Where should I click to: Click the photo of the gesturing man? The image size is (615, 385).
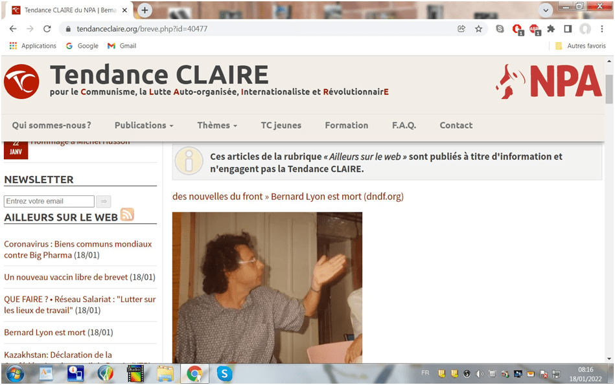[267, 287]
